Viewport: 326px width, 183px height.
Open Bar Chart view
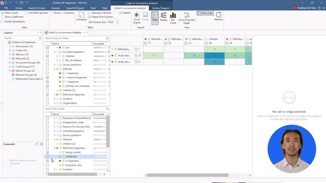pyautogui.click(x=173, y=18)
